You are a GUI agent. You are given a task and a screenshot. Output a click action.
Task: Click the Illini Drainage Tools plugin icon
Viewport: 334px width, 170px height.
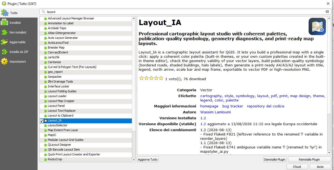tap(45, 82)
